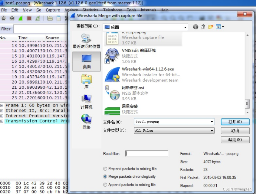Click the Cancel (取消) button
This screenshot has width=256, height=194.
tap(235, 131)
